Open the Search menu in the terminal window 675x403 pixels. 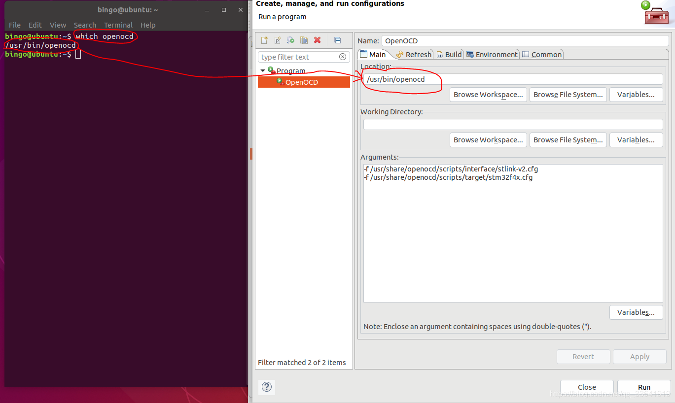click(x=85, y=25)
